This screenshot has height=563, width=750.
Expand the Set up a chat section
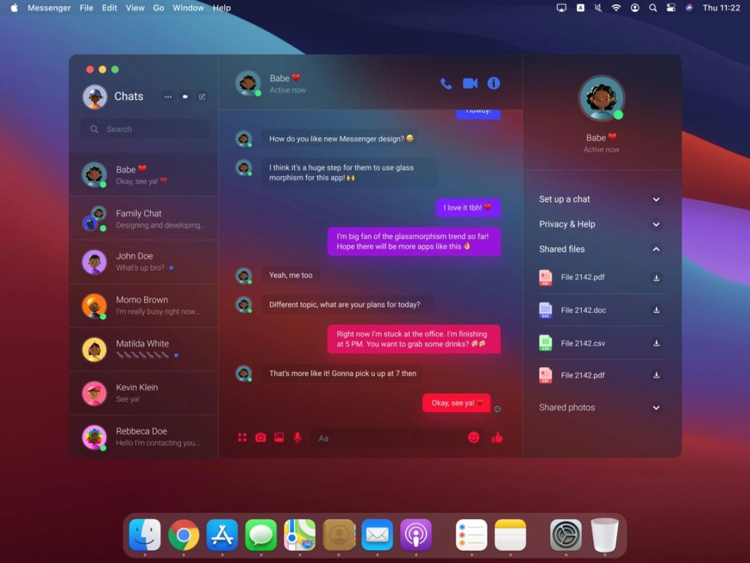click(x=656, y=199)
